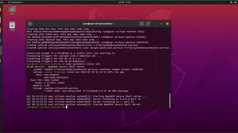Click the 'CGroup: /system.slice/ssh.service' line
This screenshot has width=238, height=133.
(56, 88)
